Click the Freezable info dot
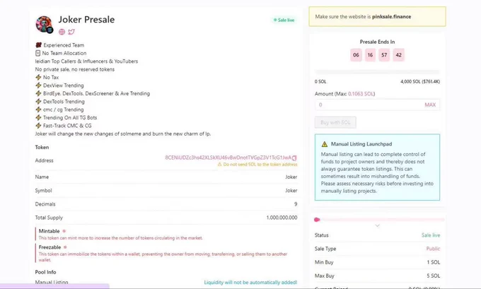 pos(65,247)
